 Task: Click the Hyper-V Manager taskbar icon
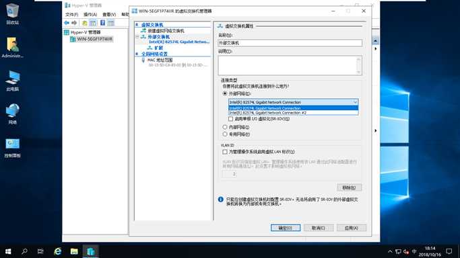(90, 251)
